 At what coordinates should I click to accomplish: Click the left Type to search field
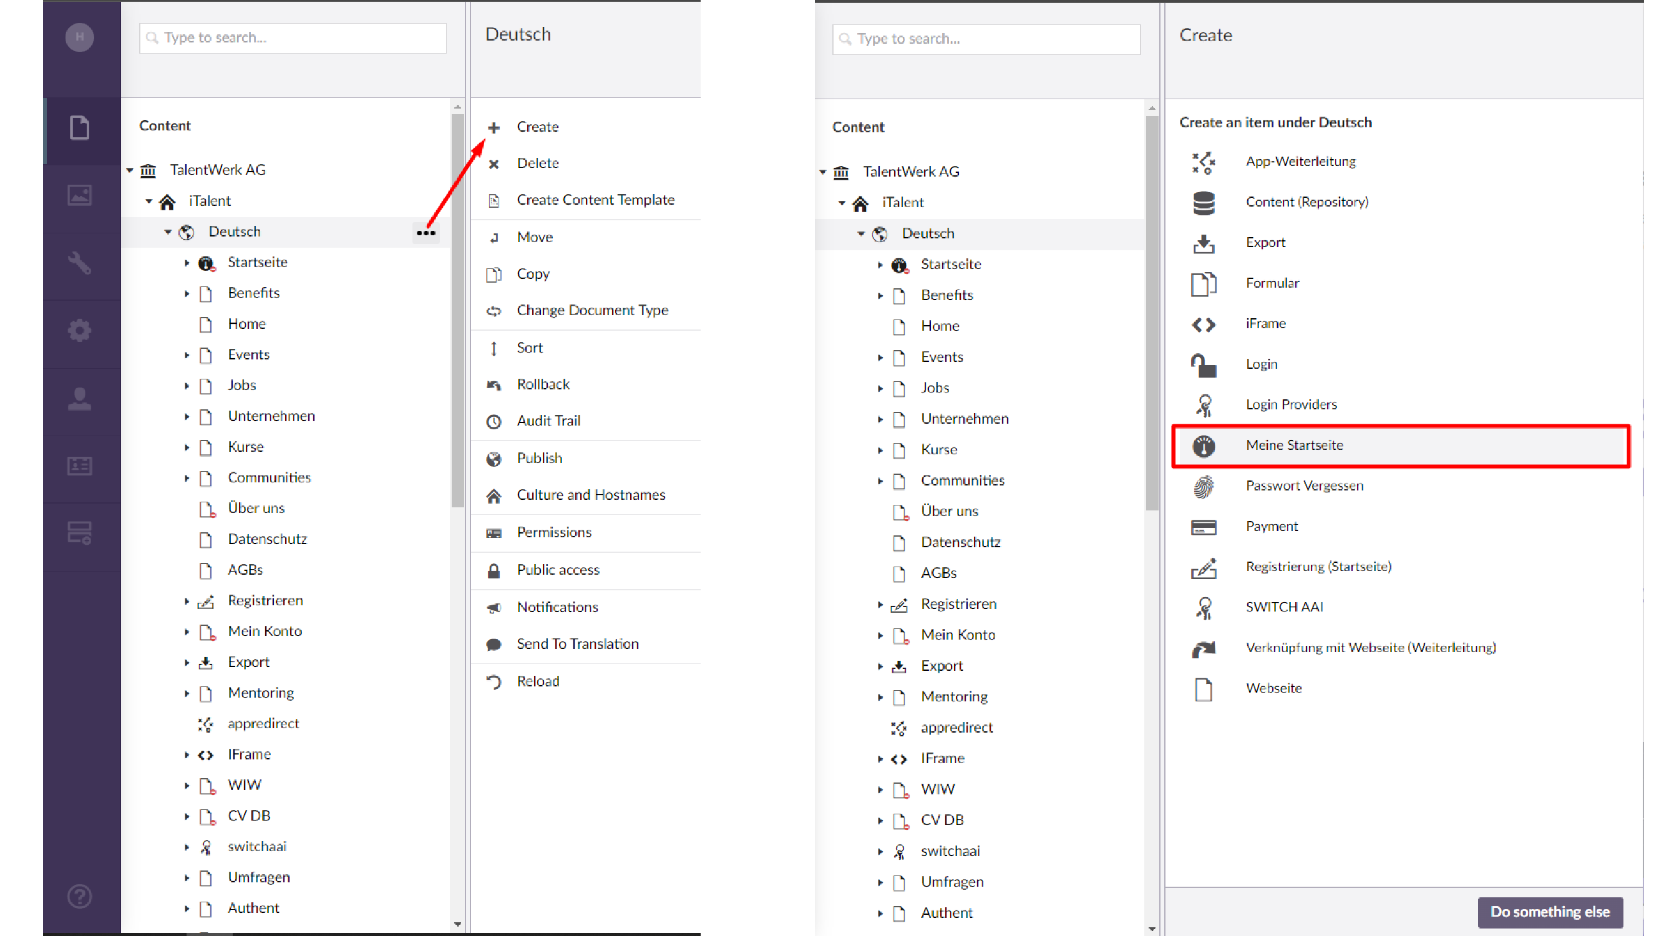(x=293, y=37)
